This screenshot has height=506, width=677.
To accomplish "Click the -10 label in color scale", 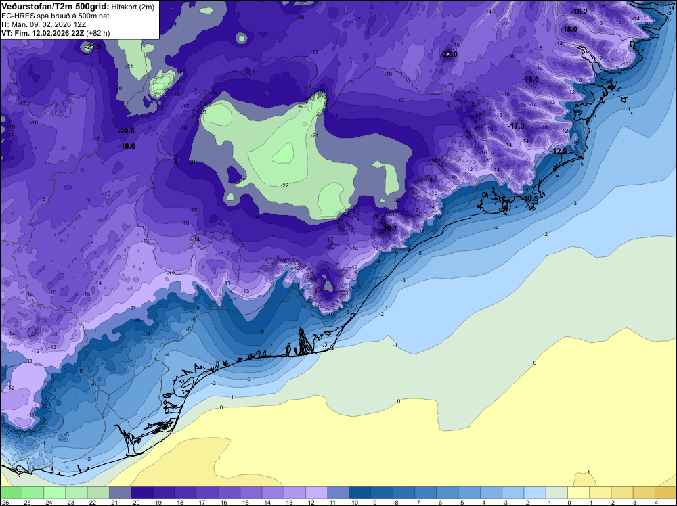I will click(x=353, y=502).
